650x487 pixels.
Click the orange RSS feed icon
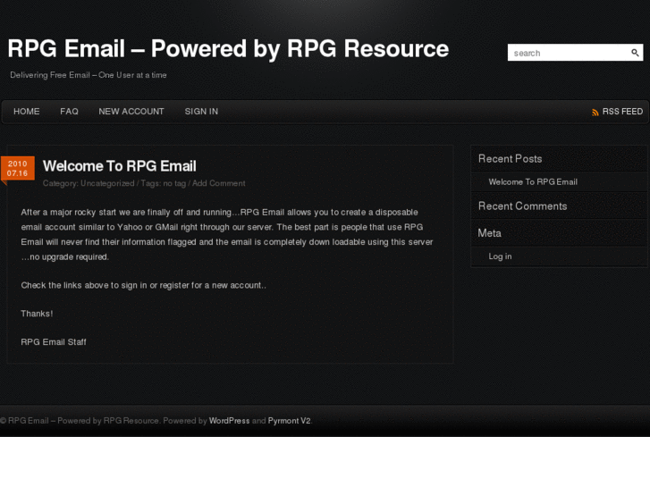coord(595,112)
